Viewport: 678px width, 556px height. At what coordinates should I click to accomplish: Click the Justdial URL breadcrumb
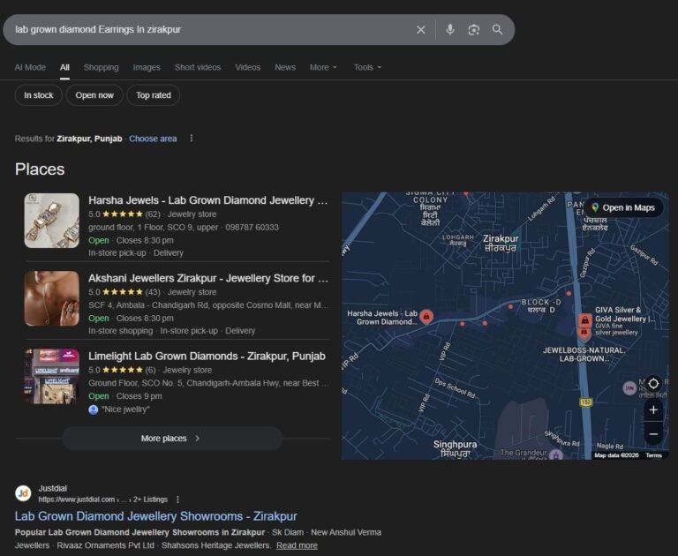click(x=103, y=500)
